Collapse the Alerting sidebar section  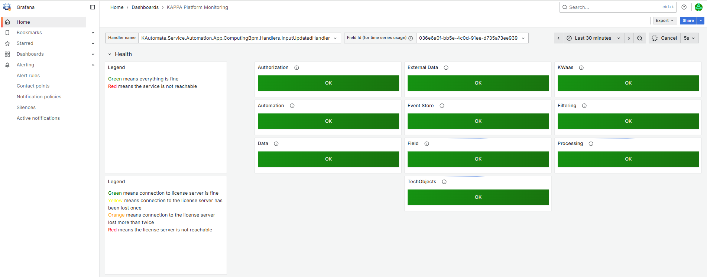(93, 65)
